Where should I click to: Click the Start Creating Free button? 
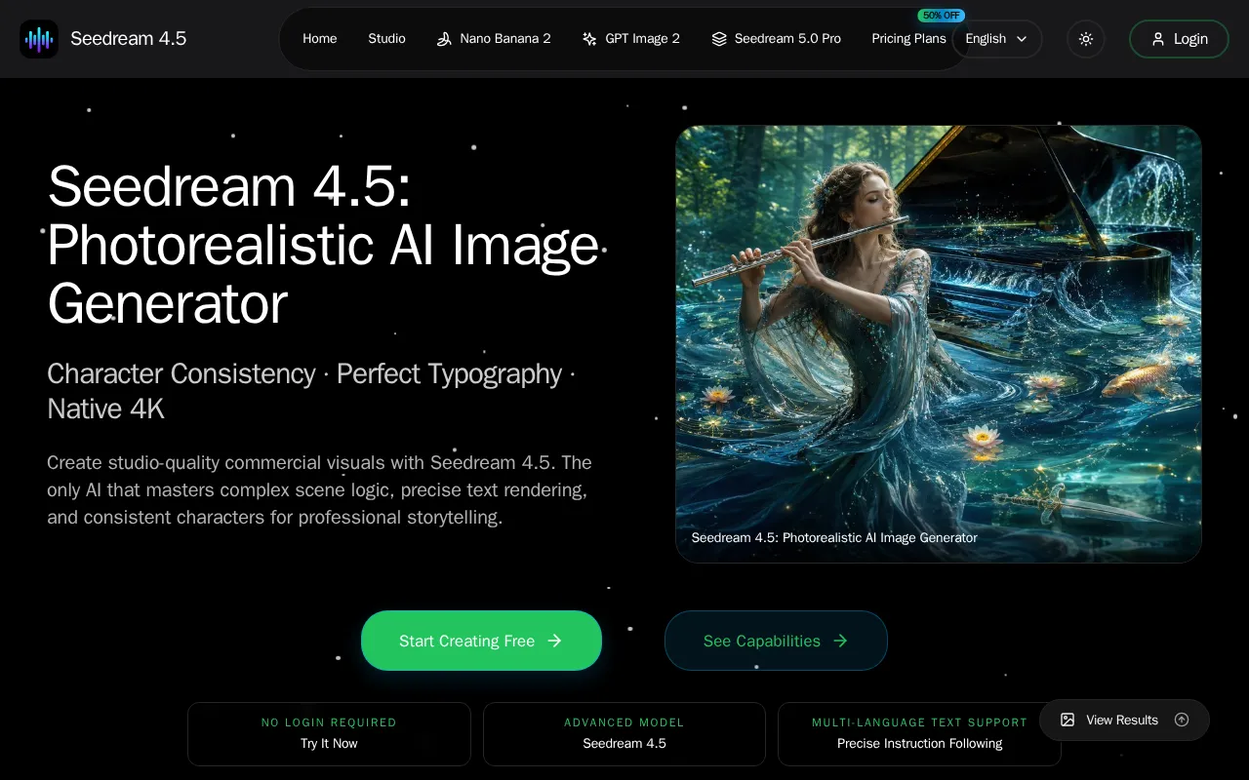[x=481, y=641]
